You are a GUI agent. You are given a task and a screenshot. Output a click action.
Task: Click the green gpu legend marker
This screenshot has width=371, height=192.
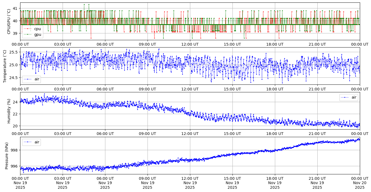point(28,34)
